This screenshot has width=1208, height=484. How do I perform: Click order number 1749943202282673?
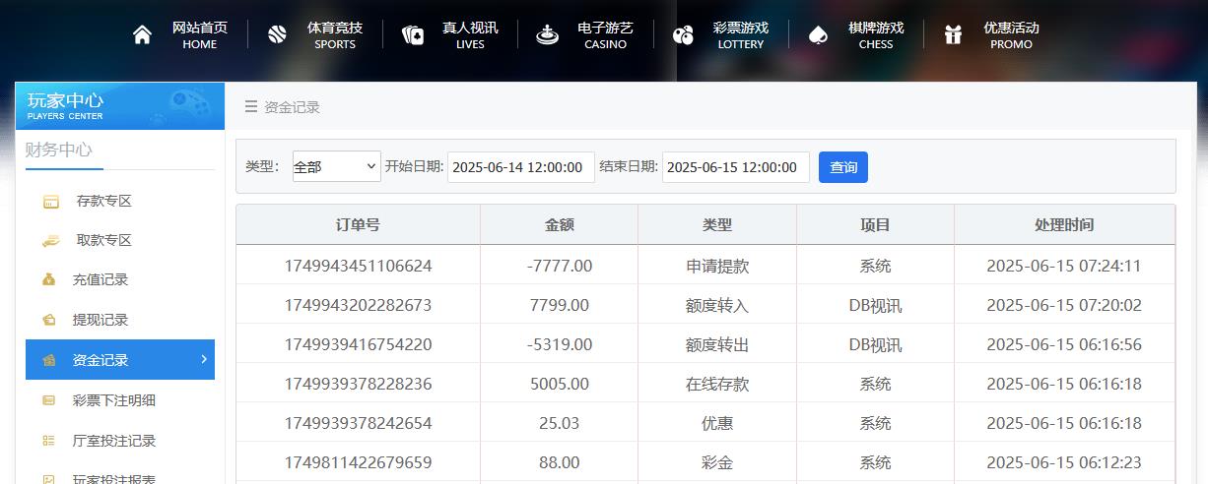[358, 305]
